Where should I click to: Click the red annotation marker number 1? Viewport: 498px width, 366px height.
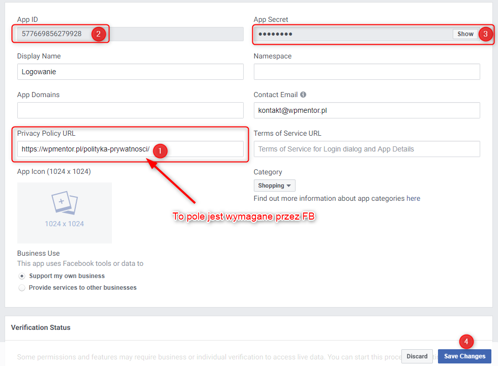point(160,150)
